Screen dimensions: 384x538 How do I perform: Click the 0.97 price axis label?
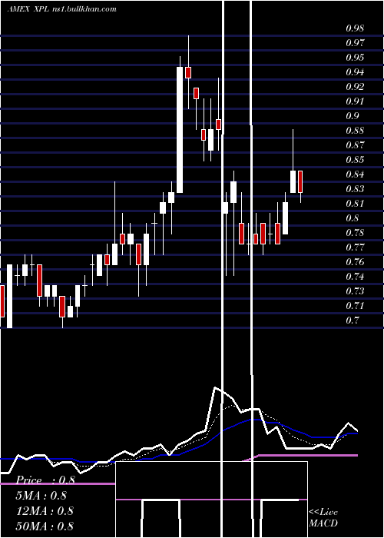click(355, 43)
